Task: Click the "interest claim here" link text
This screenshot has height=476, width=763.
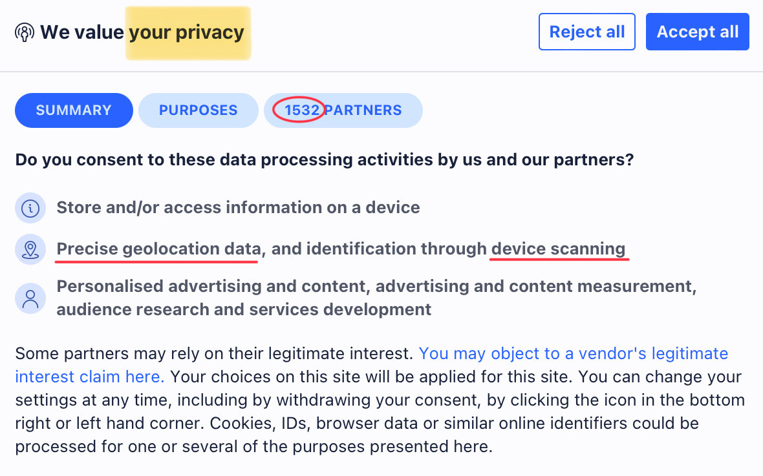Action: pyautogui.click(x=89, y=377)
